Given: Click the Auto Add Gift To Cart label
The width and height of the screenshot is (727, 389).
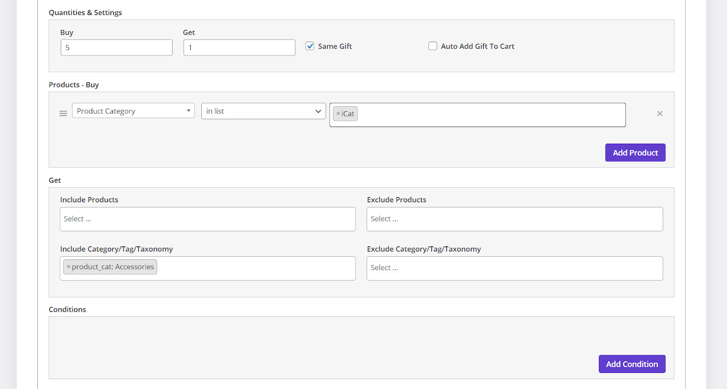Looking at the screenshot, I should 478,46.
